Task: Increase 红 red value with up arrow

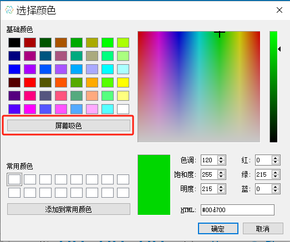Action: pyautogui.click(x=276, y=158)
